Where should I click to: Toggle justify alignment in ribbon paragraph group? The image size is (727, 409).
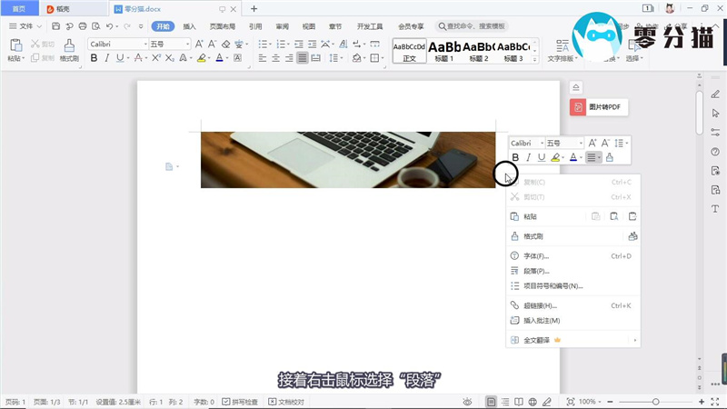click(302, 58)
